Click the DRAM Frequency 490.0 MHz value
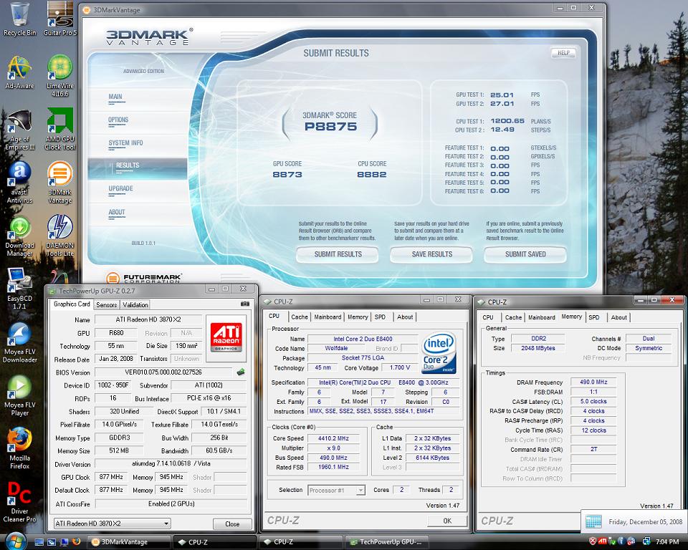 click(593, 382)
